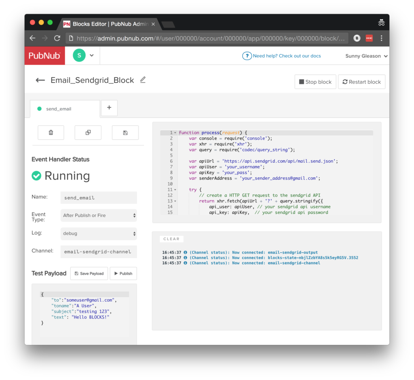Click the trash delete handler icon
The image size is (414, 380).
pyautogui.click(x=51, y=132)
